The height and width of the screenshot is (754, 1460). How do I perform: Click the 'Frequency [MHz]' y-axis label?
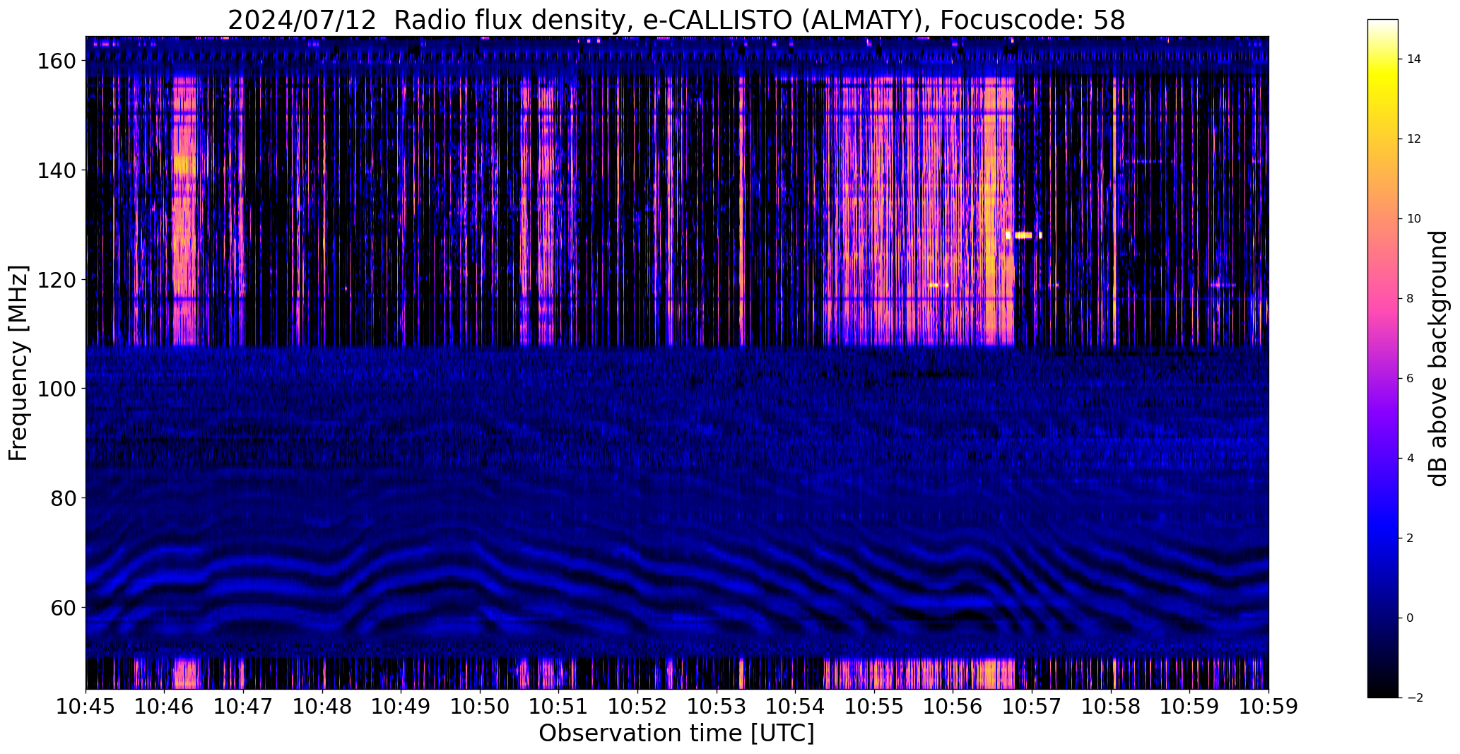tap(19, 363)
